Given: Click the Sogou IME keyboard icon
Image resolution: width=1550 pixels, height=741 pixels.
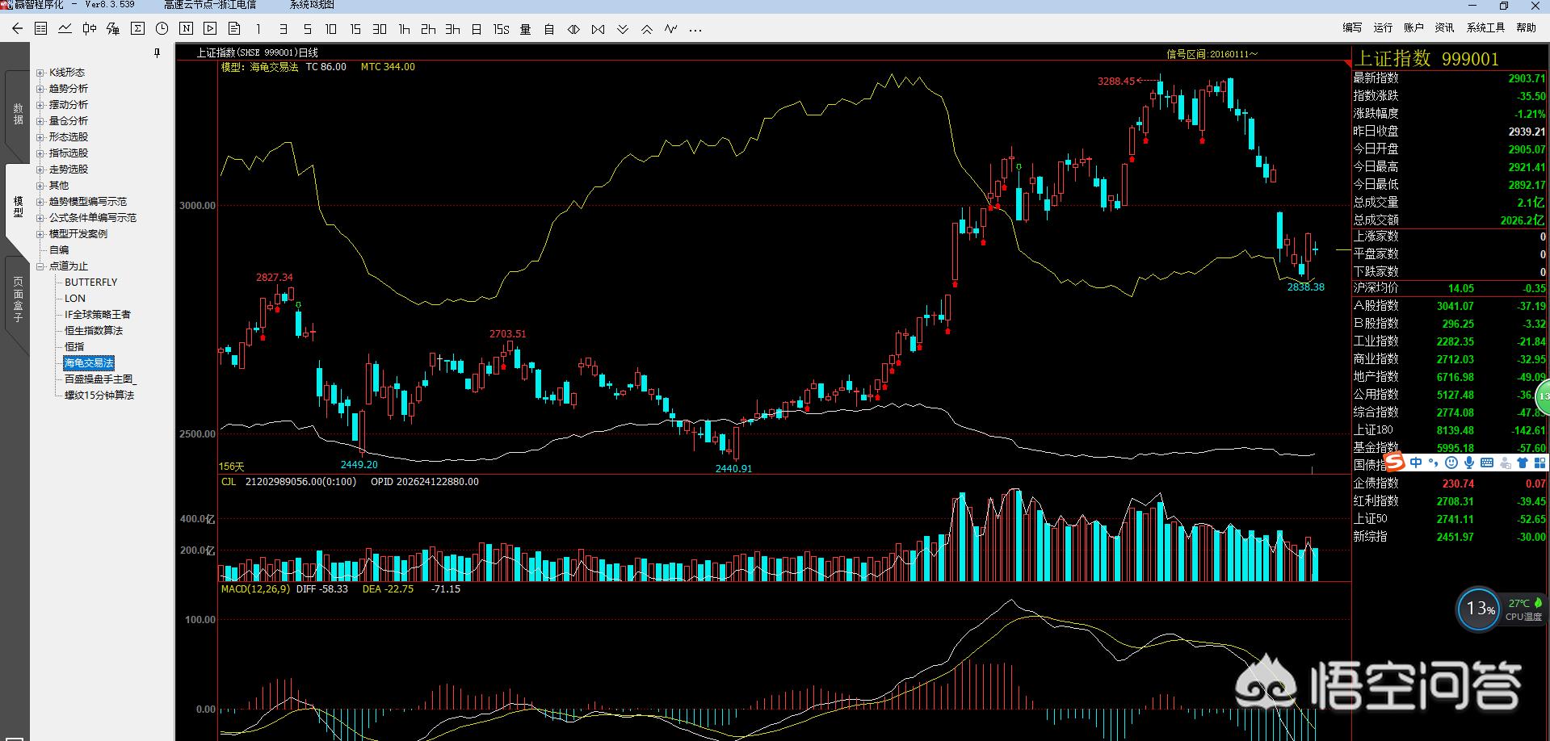Looking at the screenshot, I should coord(1487,463).
